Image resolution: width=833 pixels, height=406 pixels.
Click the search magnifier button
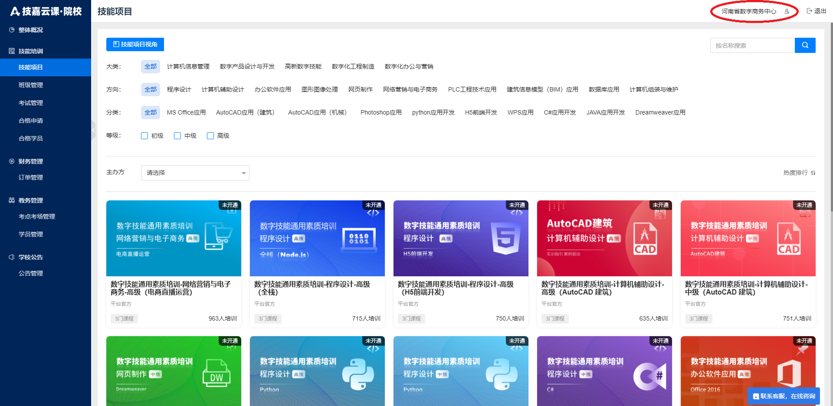tap(805, 45)
